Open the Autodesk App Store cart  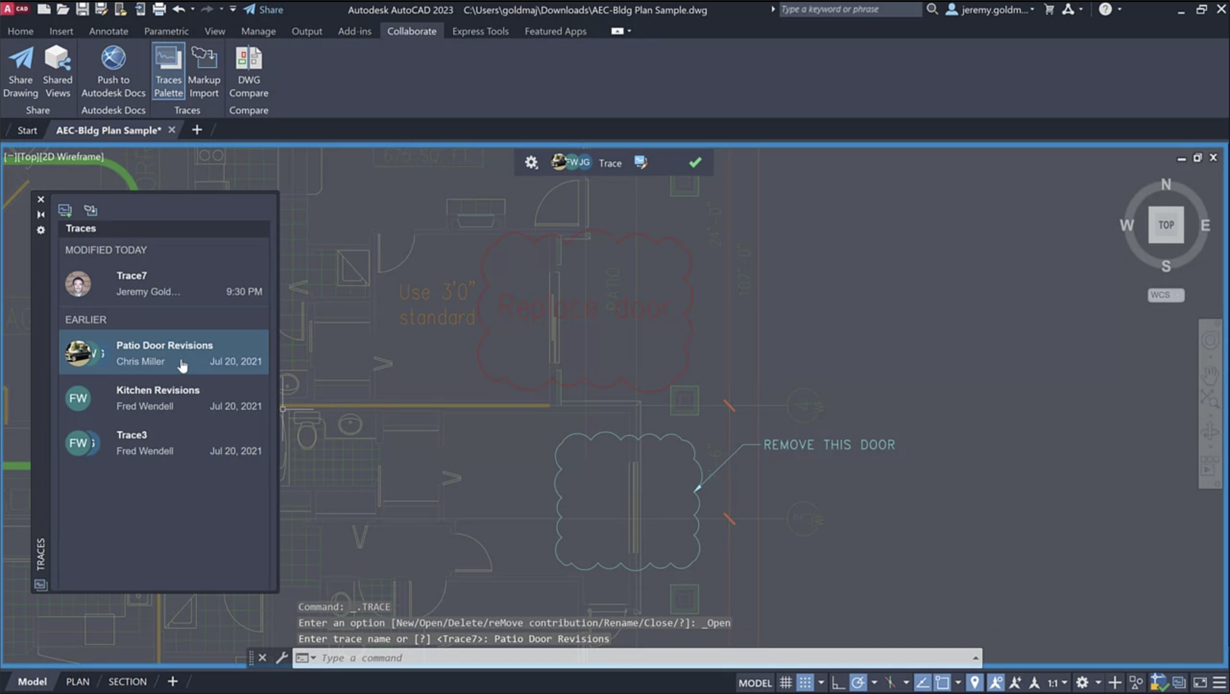1049,10
